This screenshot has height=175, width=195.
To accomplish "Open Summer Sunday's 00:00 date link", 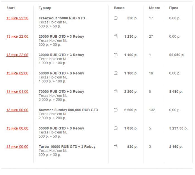I will [x=17, y=110].
